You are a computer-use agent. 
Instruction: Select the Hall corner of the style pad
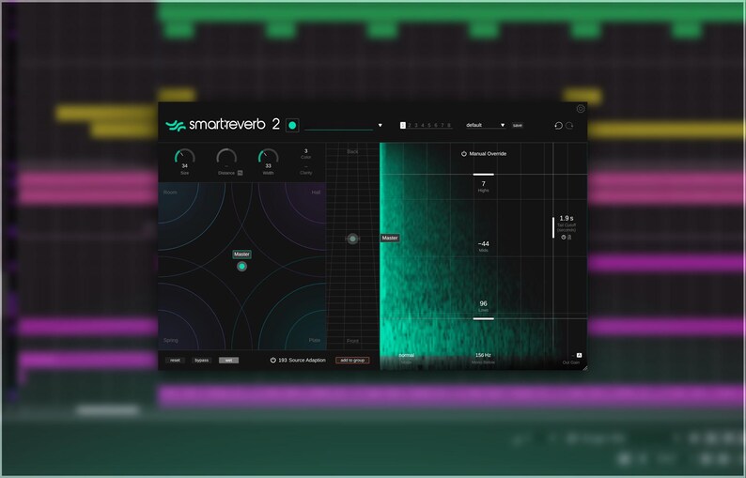[x=316, y=193]
